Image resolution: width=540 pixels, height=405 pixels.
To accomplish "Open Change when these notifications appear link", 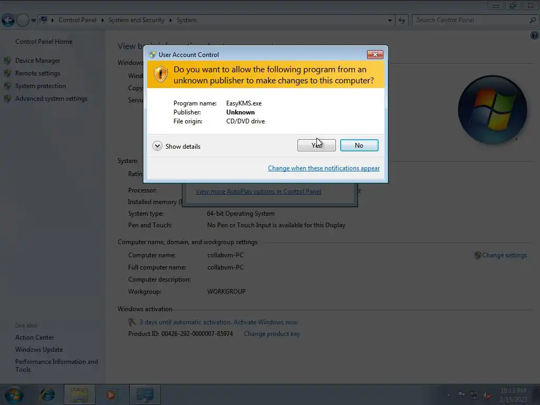I will (x=324, y=168).
